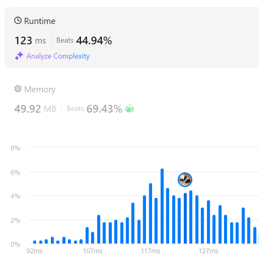Click the 0% y-axis label
Screen dimensions: 259x261
point(15,244)
